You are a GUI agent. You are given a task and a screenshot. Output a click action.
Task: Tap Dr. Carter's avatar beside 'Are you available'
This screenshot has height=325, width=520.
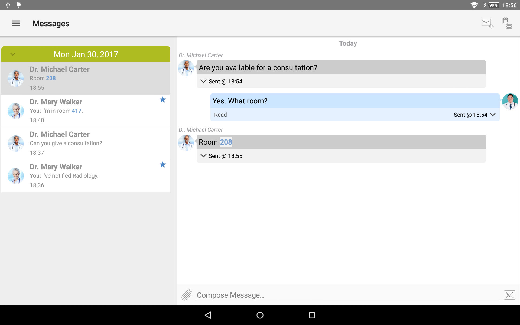(x=186, y=68)
